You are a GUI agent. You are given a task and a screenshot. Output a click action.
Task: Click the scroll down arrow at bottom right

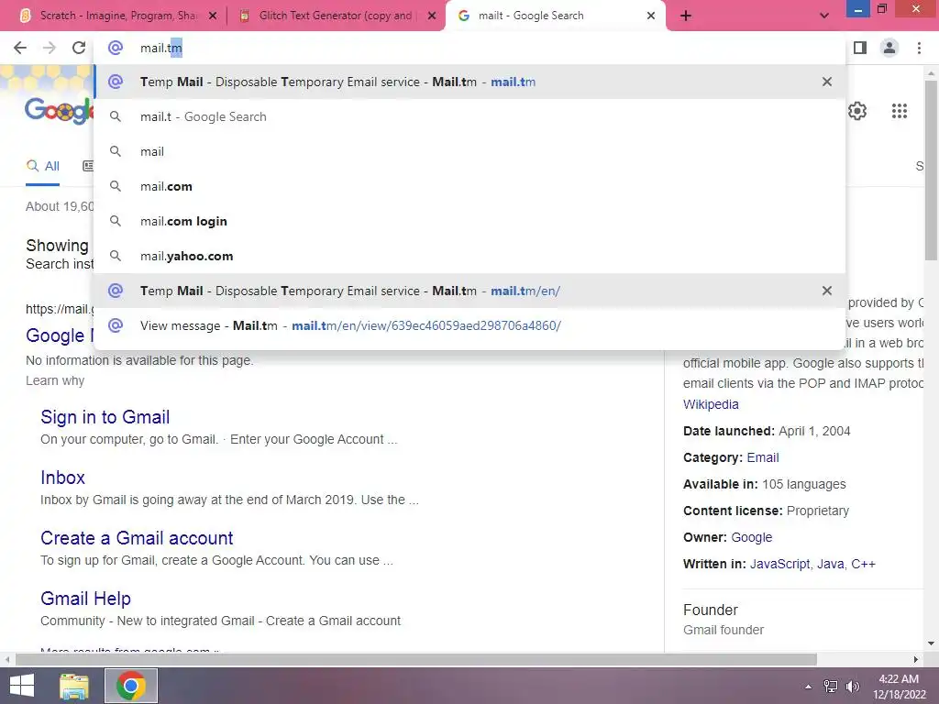pos(931,644)
